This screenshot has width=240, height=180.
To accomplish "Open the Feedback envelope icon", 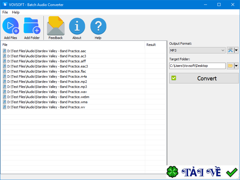I will point(55,26).
